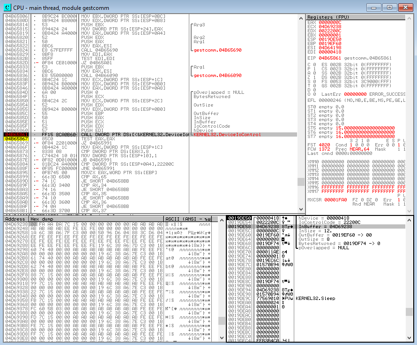Screen dimensions: 417x345
Task: Click the hex dump pane scroll up arrow
Action: coord(222,220)
